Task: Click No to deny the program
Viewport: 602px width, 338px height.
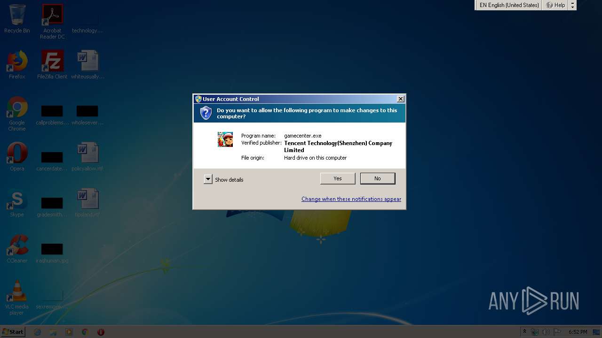Action: coord(378,178)
